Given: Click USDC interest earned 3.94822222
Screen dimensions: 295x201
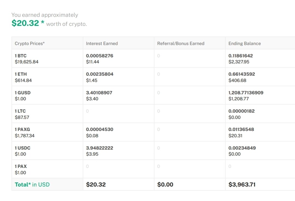Looking at the screenshot, I should coord(99,148).
